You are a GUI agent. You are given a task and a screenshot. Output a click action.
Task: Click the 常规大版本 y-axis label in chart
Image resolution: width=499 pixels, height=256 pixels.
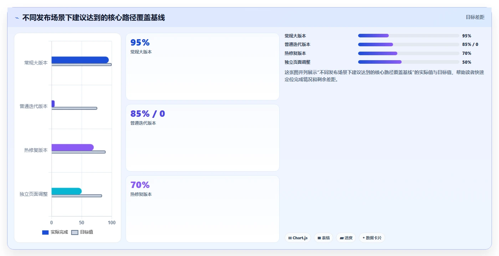coord(36,63)
